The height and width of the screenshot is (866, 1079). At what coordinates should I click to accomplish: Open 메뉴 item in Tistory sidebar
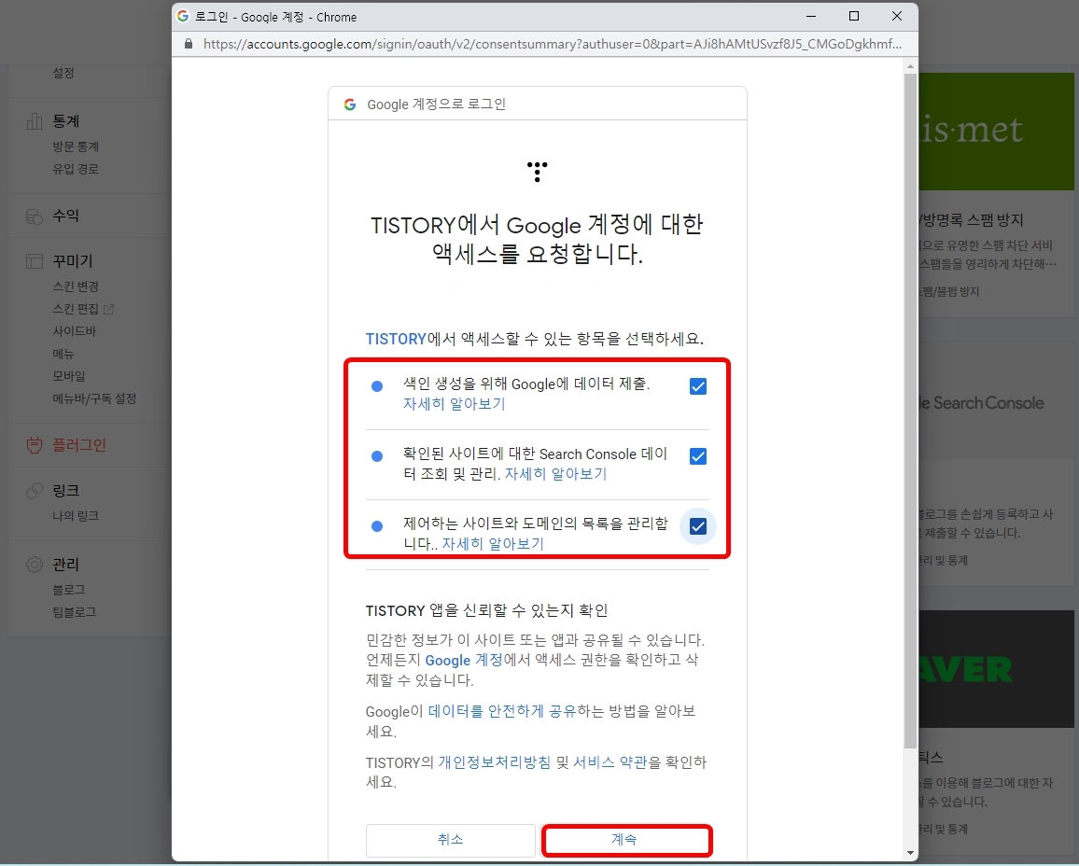coord(63,355)
